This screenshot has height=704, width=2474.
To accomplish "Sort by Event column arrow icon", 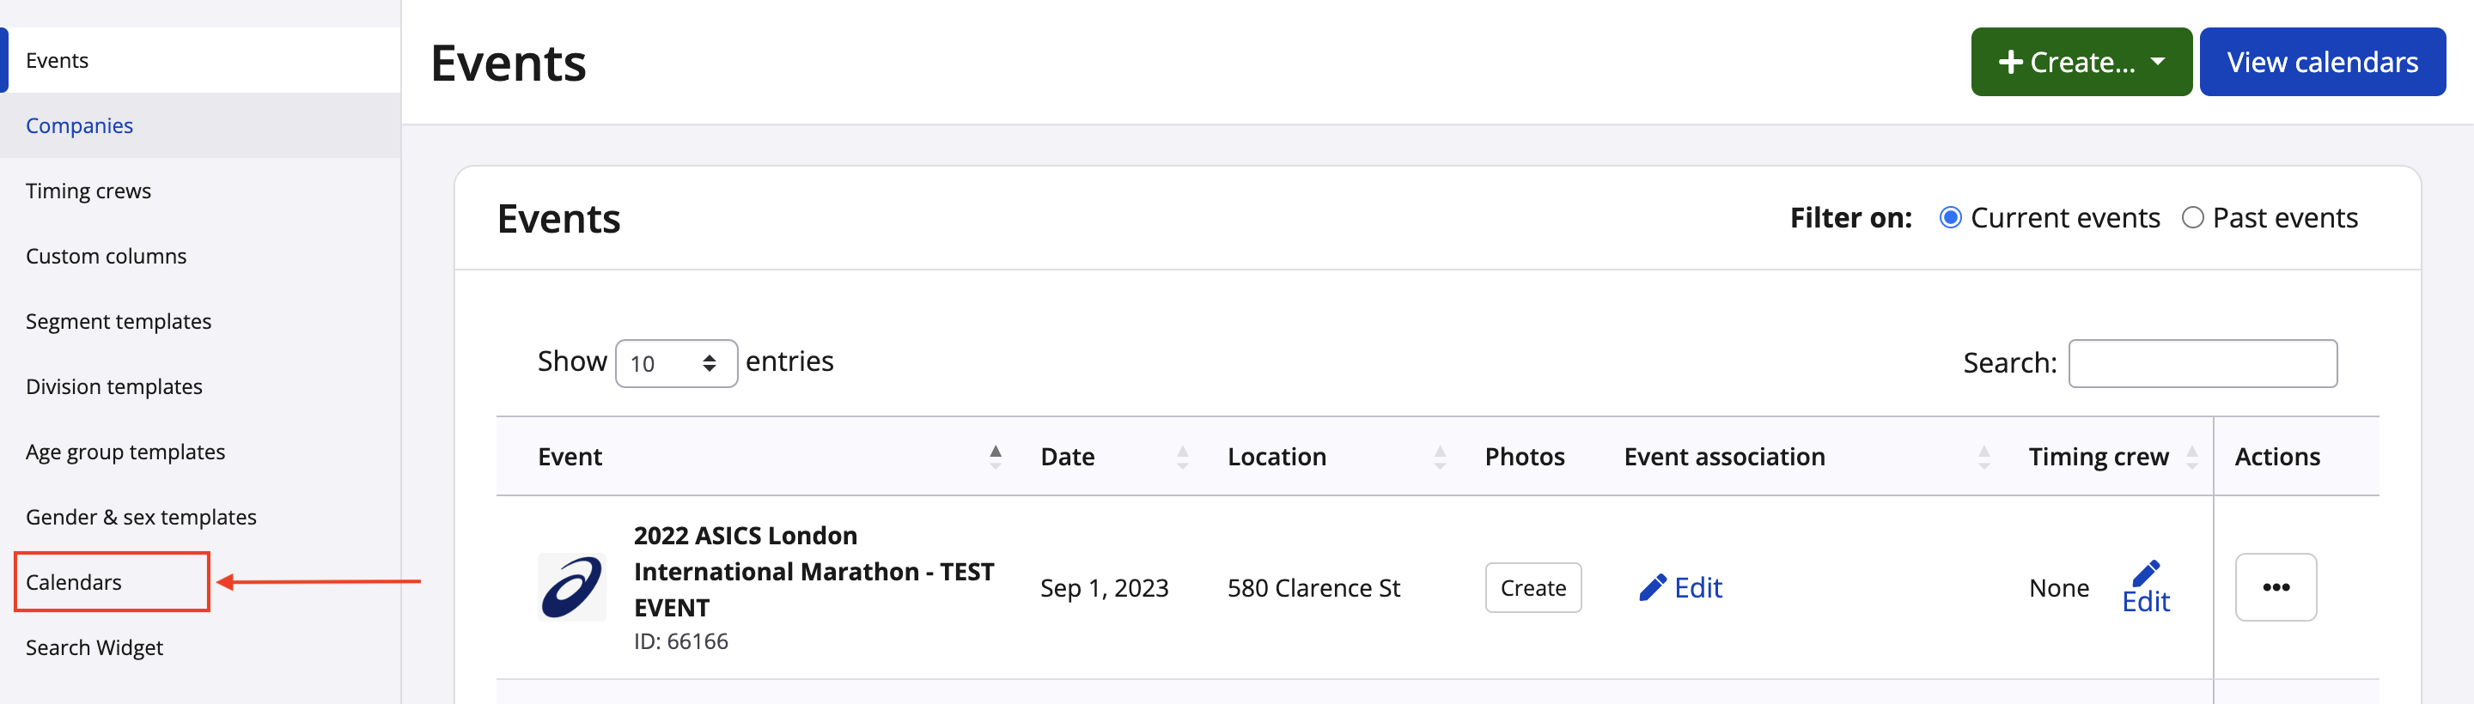I will [x=995, y=456].
